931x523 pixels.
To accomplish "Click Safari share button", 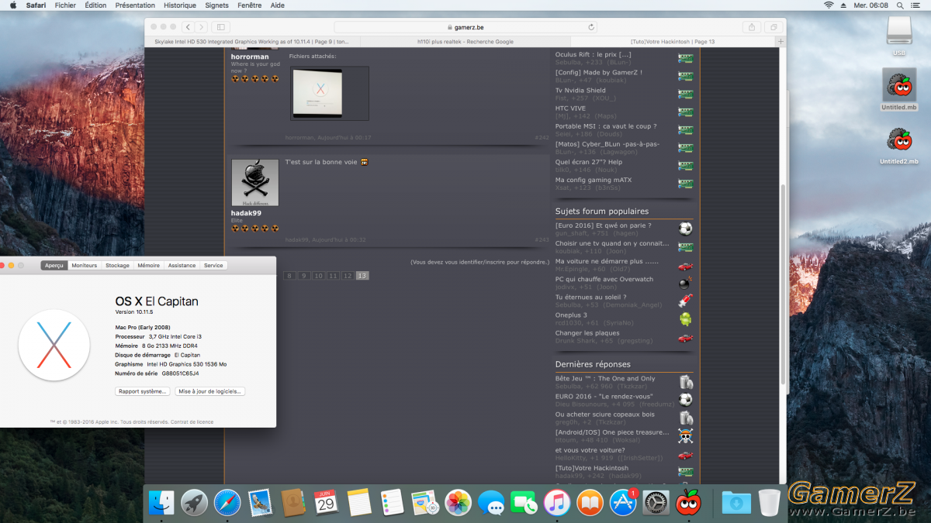I will pos(751,27).
